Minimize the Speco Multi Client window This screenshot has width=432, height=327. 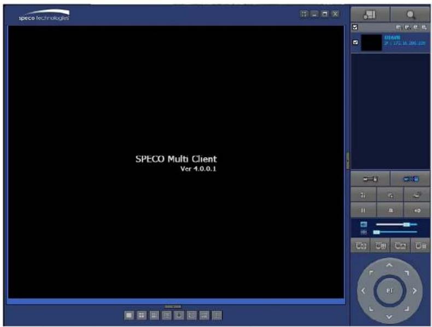tap(314, 14)
